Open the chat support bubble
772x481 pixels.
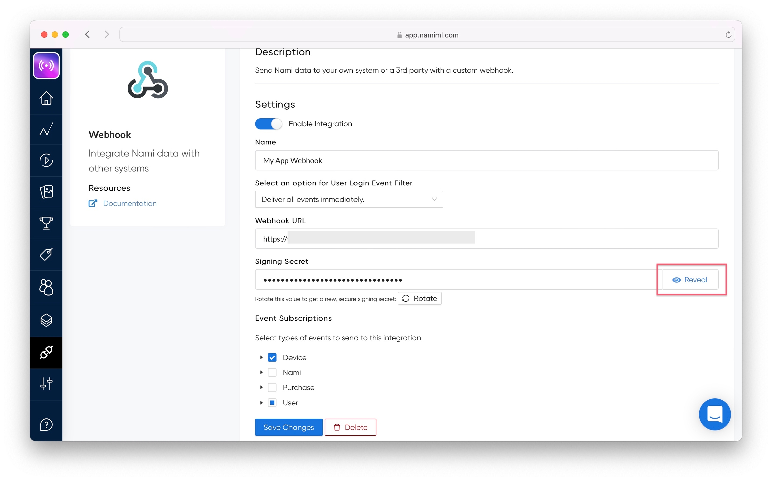(714, 414)
